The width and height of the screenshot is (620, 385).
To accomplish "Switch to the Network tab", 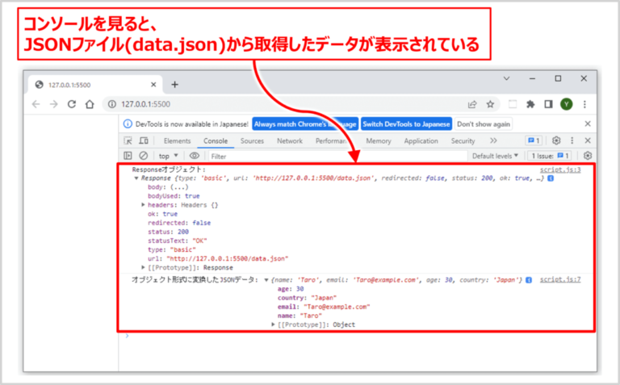I will (289, 140).
